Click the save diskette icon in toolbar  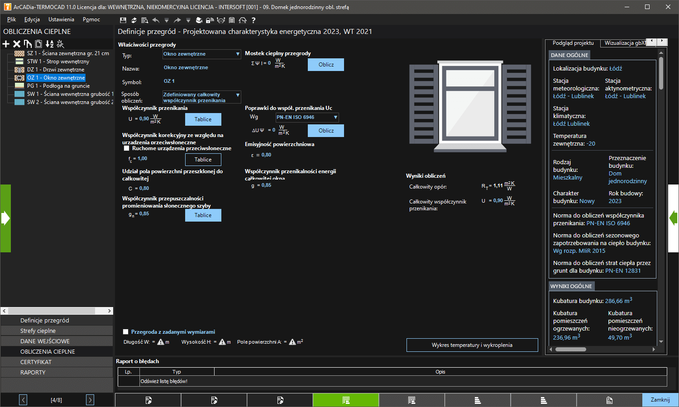[x=123, y=20]
